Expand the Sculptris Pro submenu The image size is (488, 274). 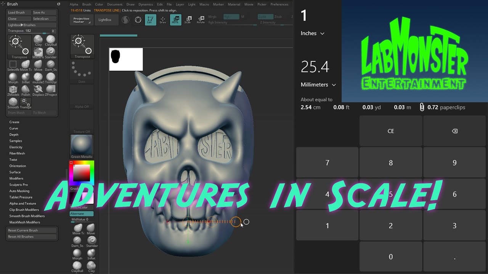click(x=19, y=185)
